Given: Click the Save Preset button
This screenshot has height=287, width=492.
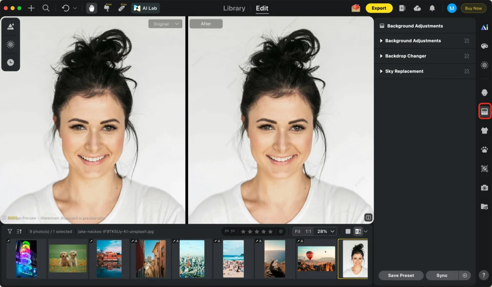Looking at the screenshot, I should pos(401,275).
